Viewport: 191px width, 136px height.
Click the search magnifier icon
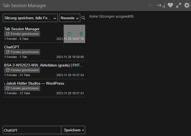pyautogui.click(x=83, y=18)
